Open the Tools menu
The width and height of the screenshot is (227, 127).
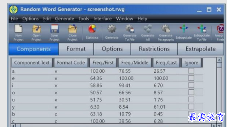click(x=84, y=19)
